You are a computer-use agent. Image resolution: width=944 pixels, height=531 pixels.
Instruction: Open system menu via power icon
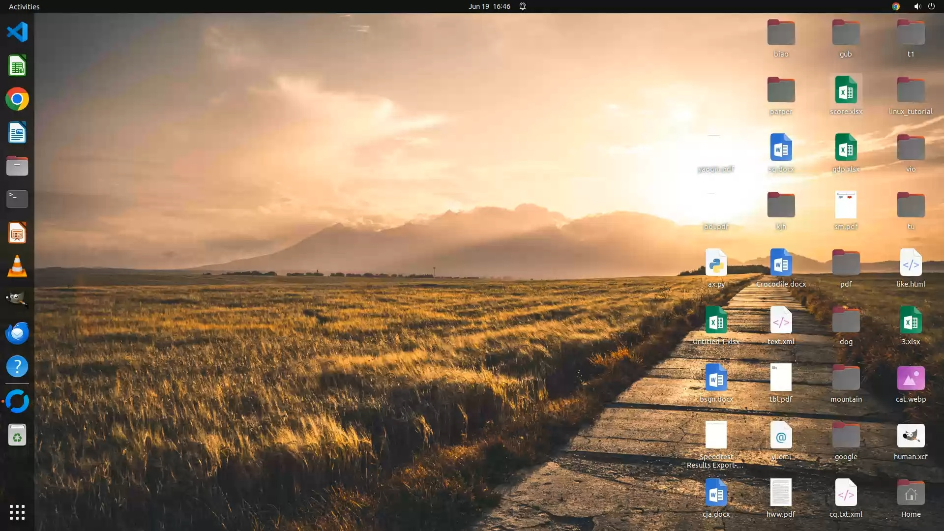(931, 6)
